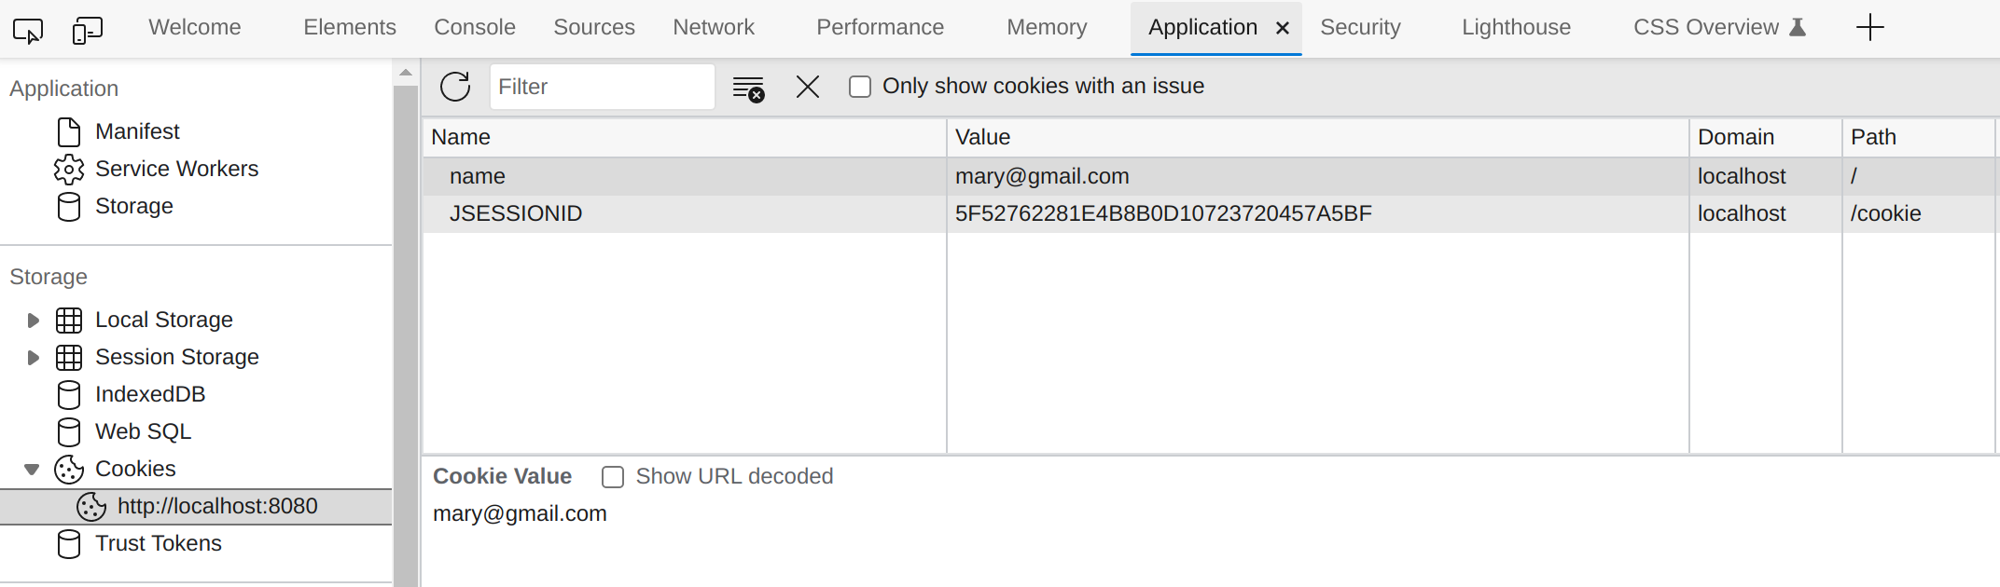
Task: Enable Only show cookies with an issue
Action: tap(860, 87)
